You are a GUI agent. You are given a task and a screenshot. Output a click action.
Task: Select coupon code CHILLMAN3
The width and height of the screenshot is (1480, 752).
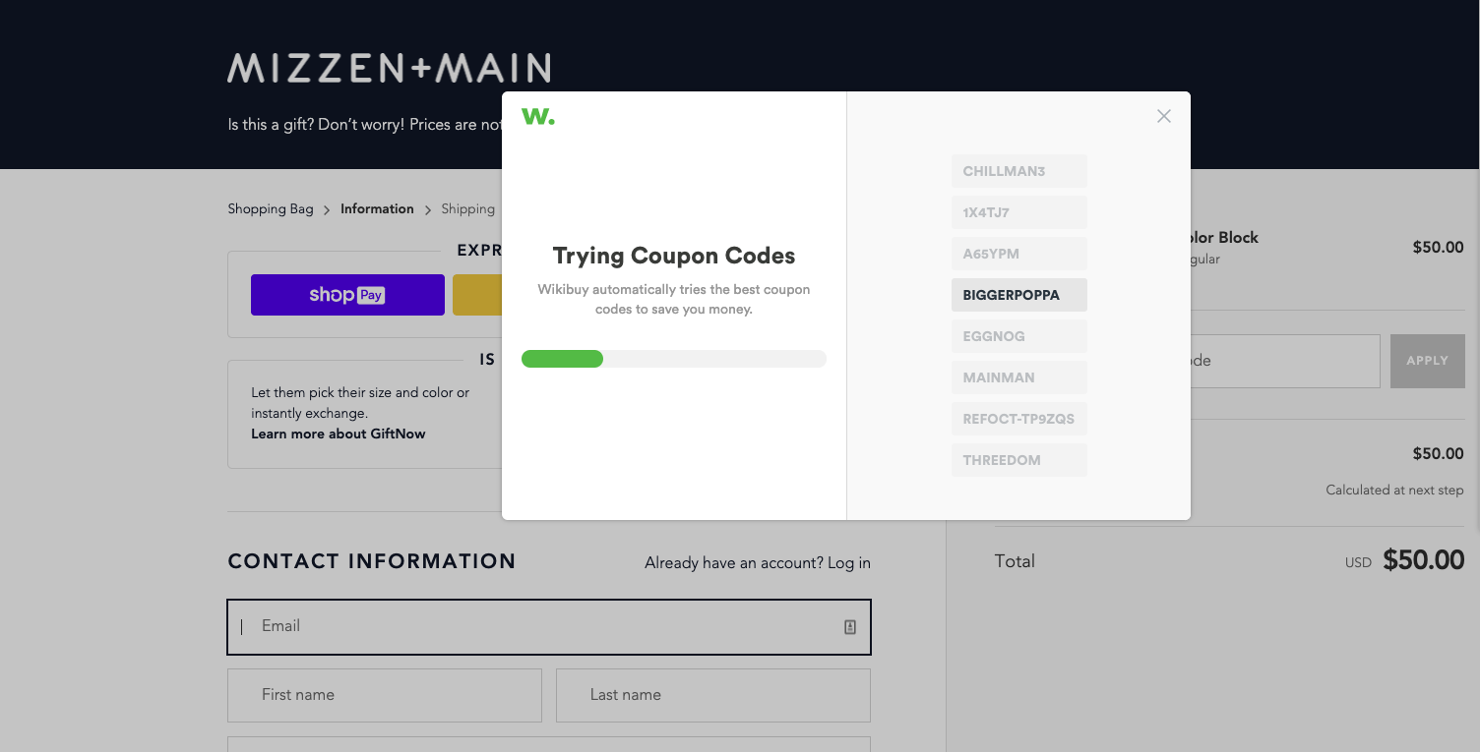point(1019,171)
